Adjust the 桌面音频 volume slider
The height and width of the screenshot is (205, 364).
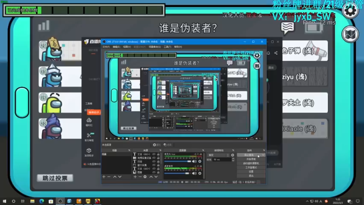pos(177,174)
